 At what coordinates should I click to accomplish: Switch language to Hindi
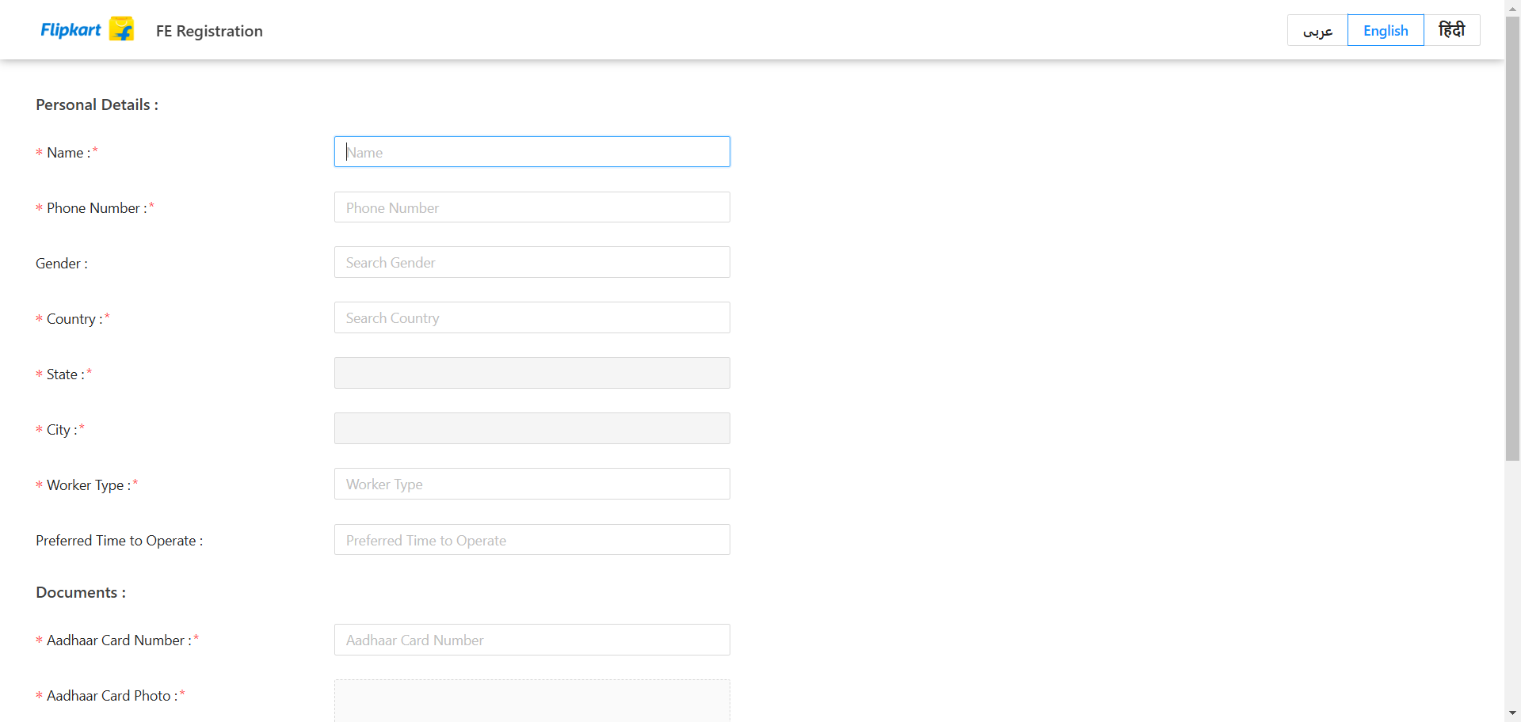coord(1451,31)
